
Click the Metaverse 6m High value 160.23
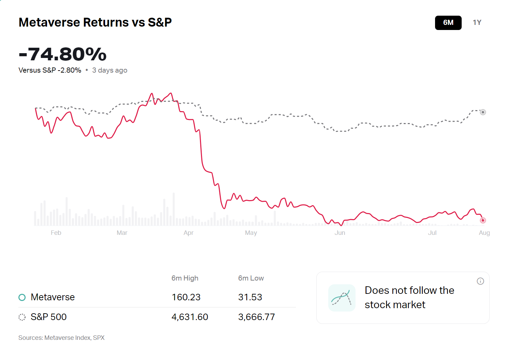[x=186, y=297]
